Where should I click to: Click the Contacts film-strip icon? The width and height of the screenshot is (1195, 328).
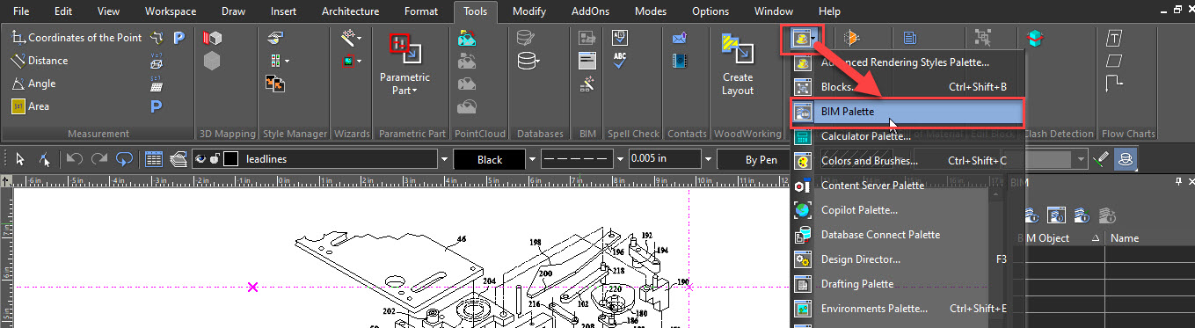[x=679, y=61]
